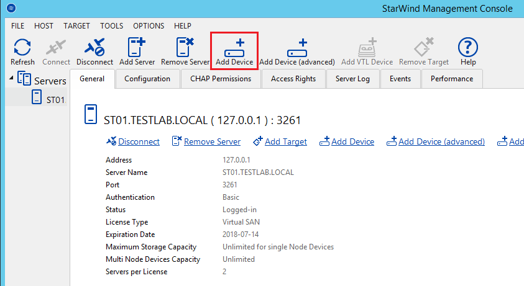This screenshot has height=286, width=524.
Task: Switch to the Configuration tab
Action: click(x=147, y=79)
